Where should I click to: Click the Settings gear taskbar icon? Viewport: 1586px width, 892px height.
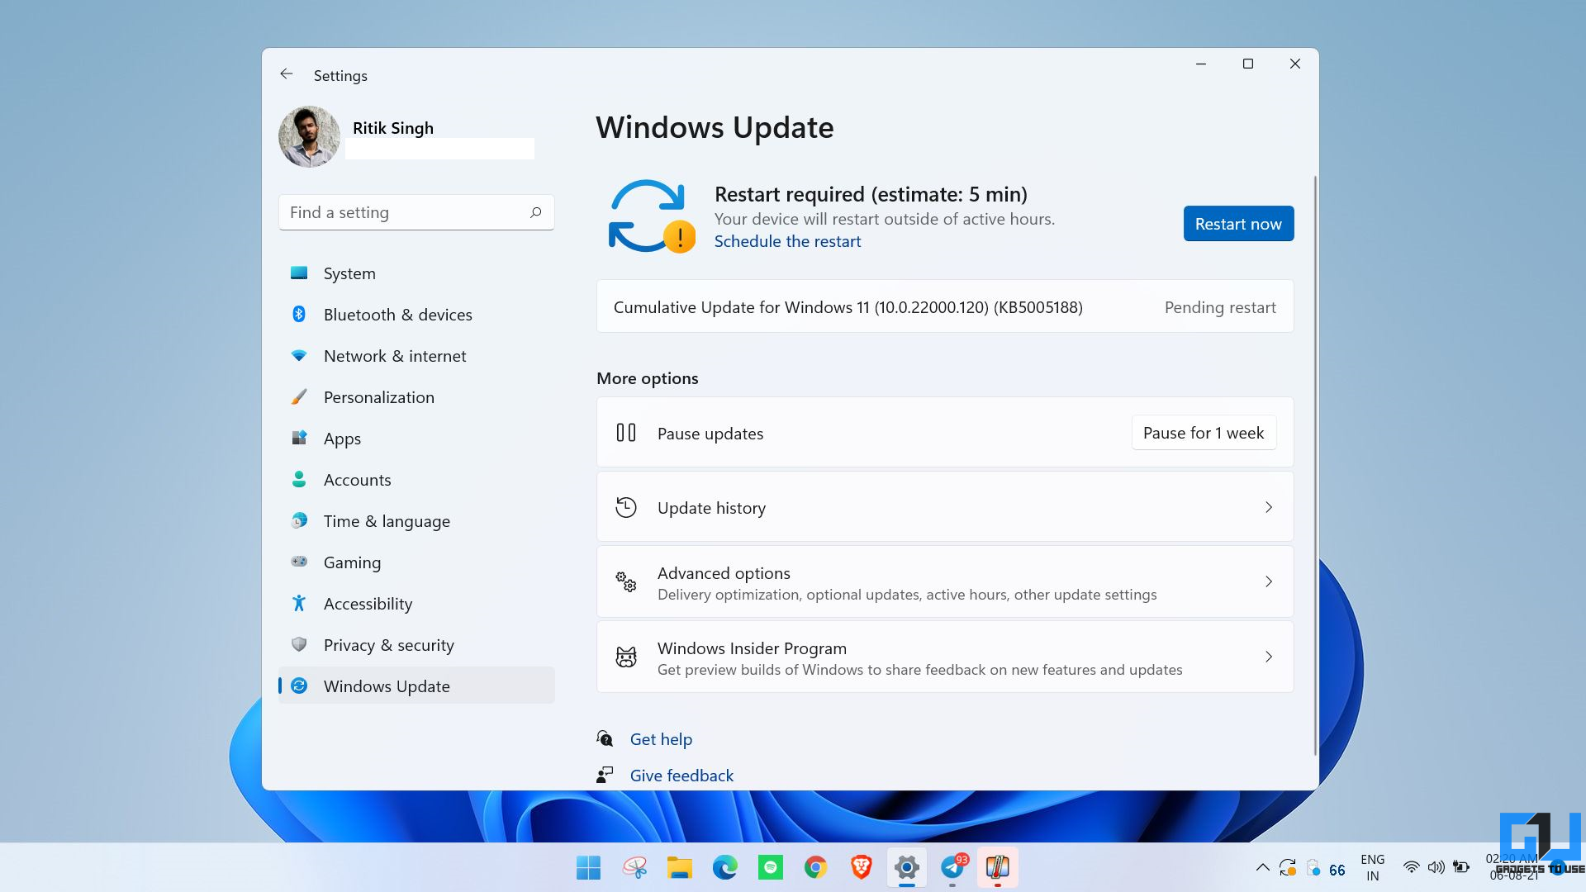click(x=907, y=867)
